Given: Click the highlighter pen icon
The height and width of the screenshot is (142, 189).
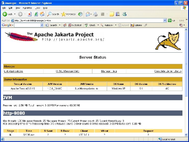Looking at the screenshot, I should click(146, 25).
